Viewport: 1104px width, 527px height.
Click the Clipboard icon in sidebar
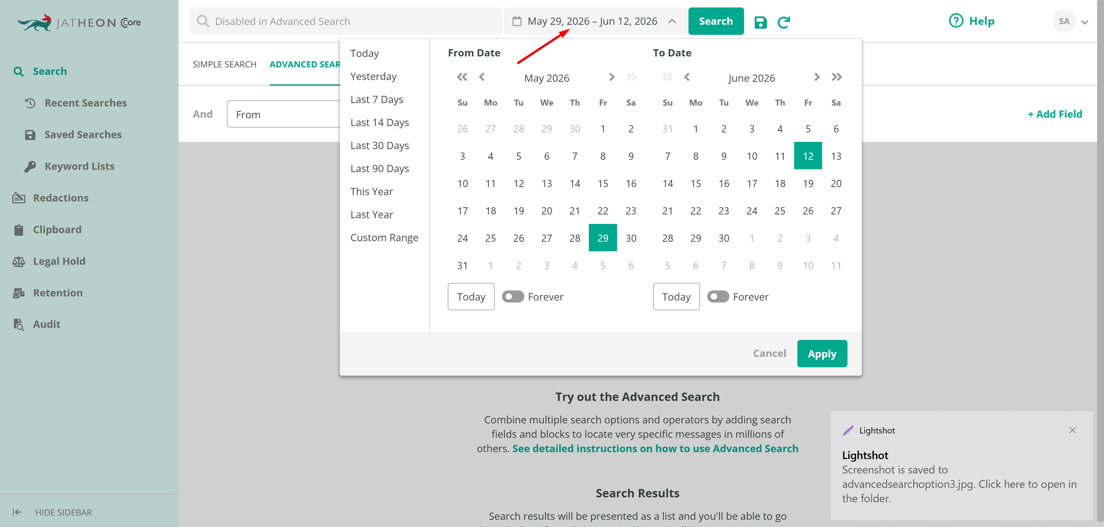click(18, 230)
